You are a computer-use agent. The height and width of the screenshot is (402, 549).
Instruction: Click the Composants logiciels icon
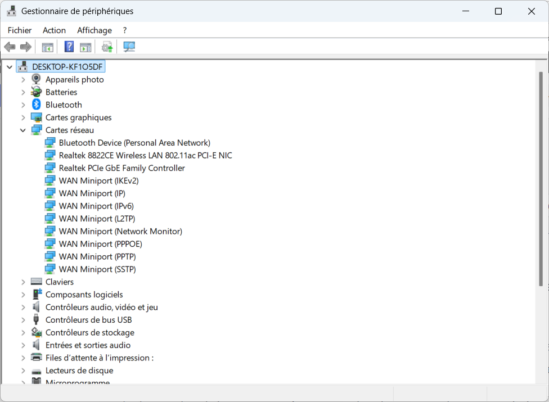[37, 294]
